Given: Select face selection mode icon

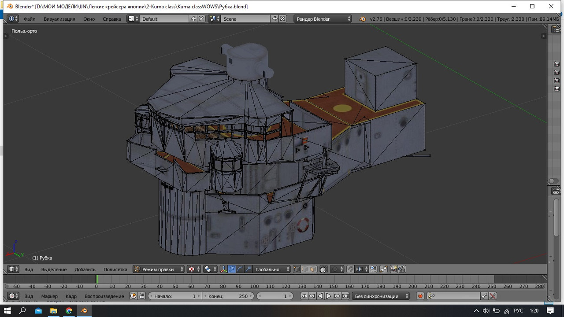Looking at the screenshot, I should 313,269.
